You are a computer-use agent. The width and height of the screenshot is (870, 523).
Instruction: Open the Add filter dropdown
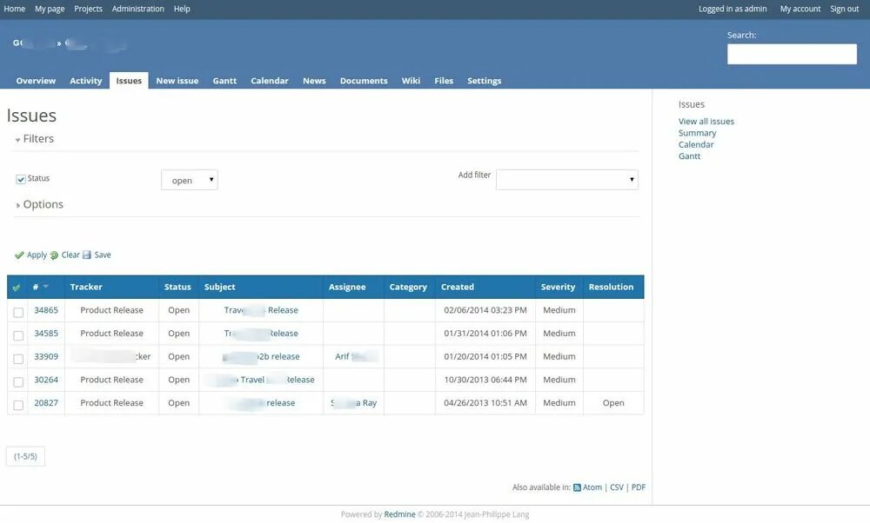(x=567, y=180)
